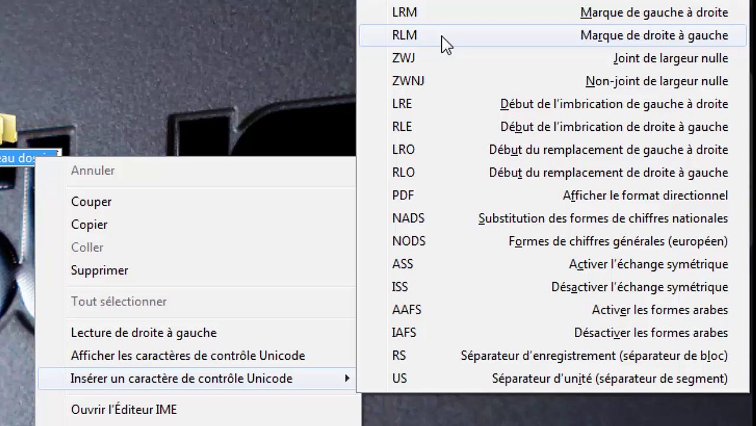Expand submenu arrow next to Insérer un caractère

347,379
